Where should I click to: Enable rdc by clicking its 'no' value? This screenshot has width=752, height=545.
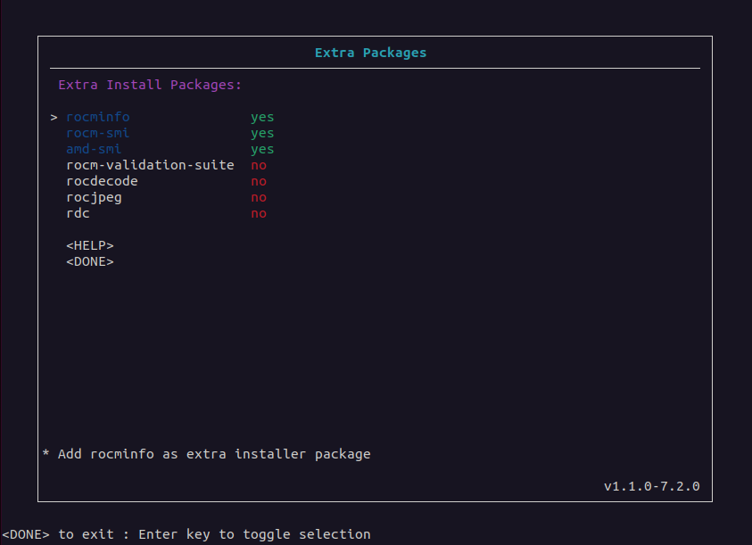[259, 213]
